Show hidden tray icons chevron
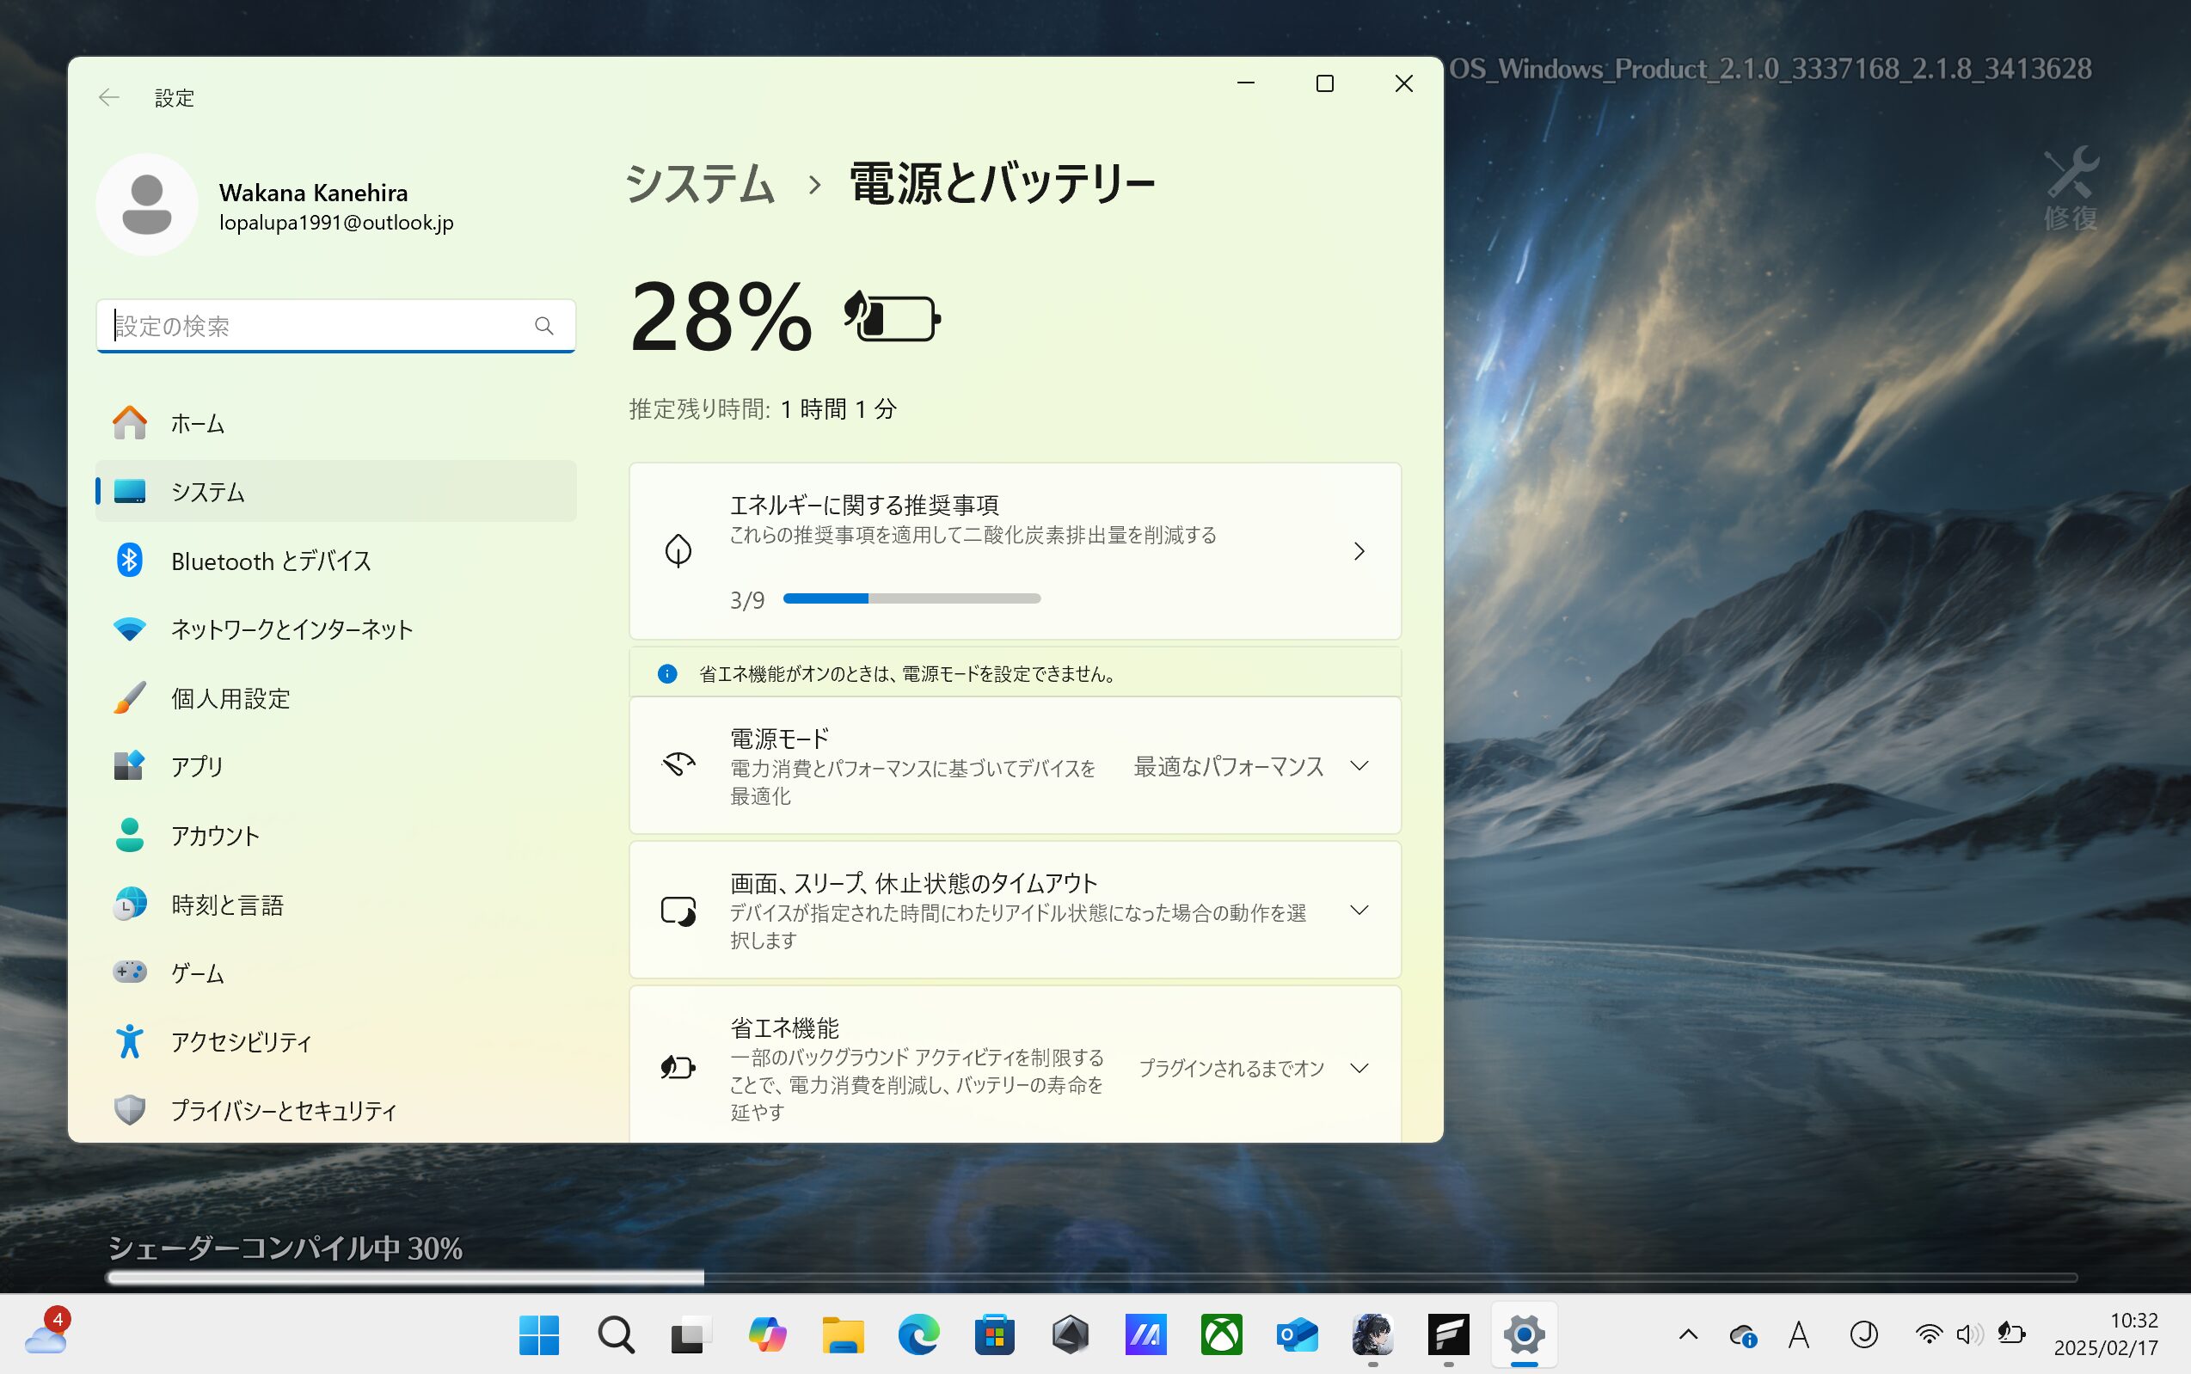 click(x=1688, y=1334)
